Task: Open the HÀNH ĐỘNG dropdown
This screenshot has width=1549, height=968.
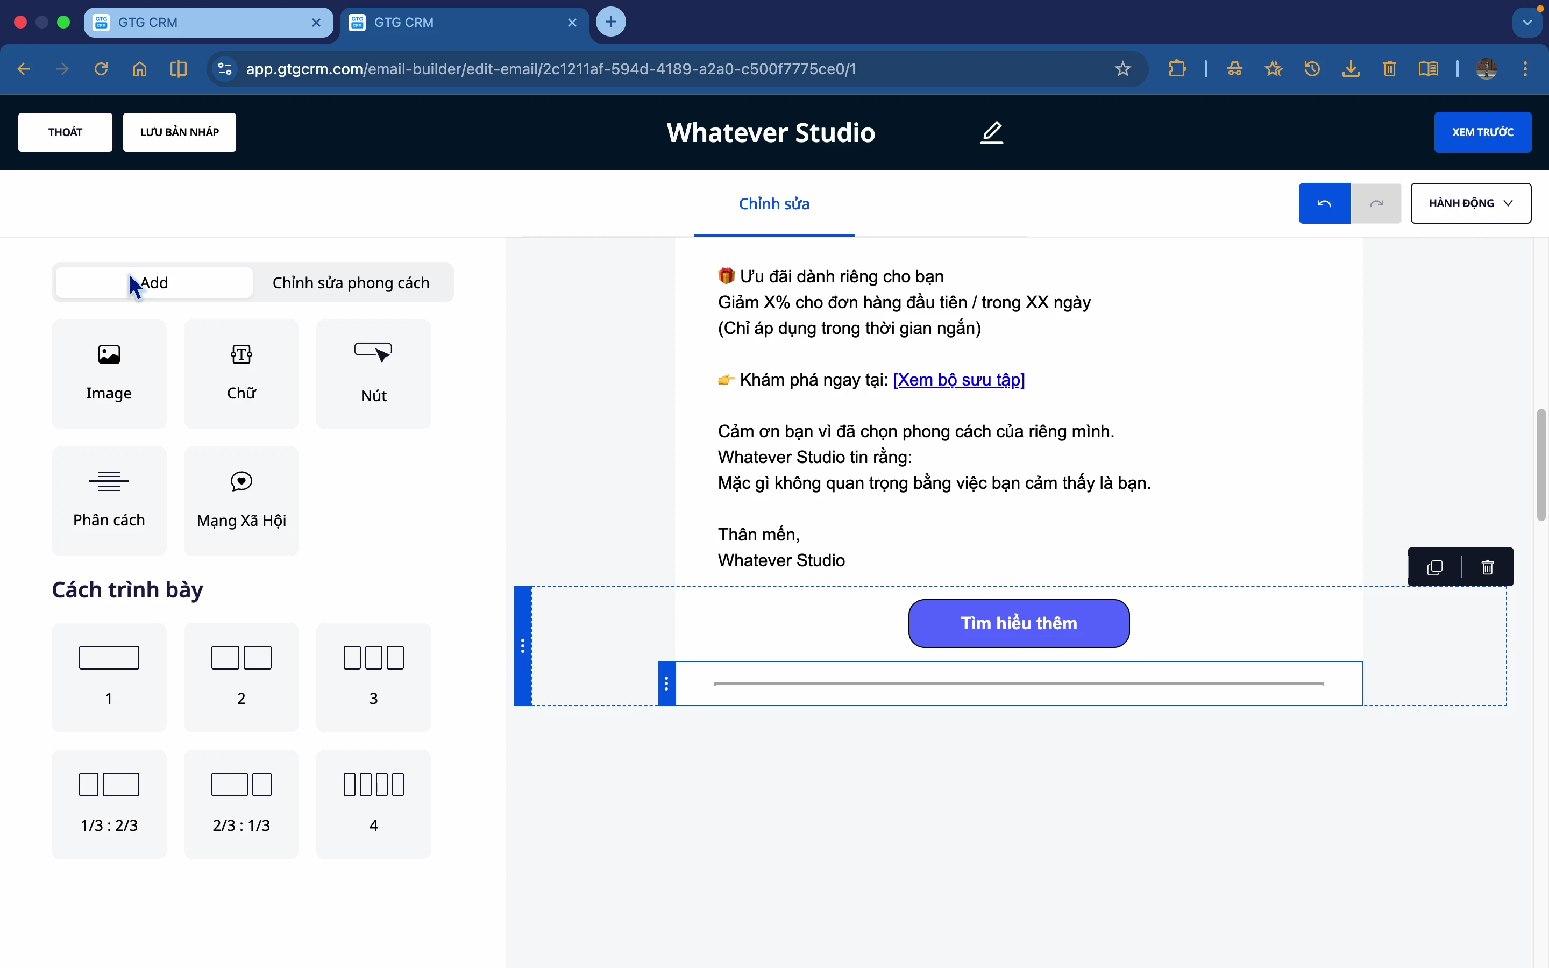Action: (x=1470, y=203)
